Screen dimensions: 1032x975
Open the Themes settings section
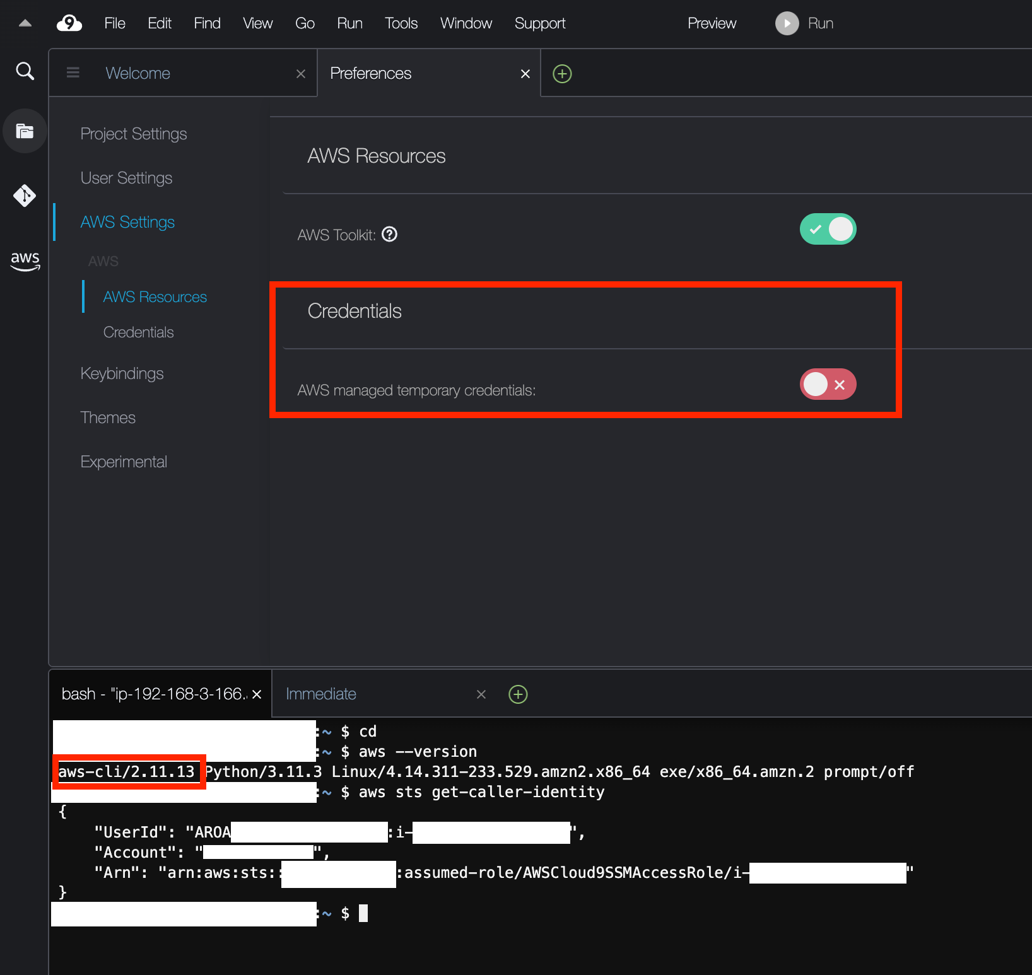tap(108, 417)
